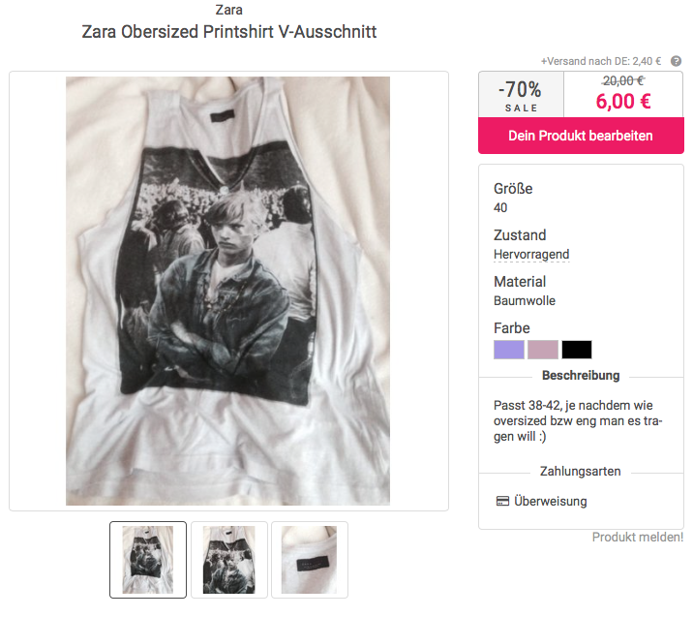Click the -70% SALE badge
Viewport: 693px width, 617px height.
tap(521, 95)
